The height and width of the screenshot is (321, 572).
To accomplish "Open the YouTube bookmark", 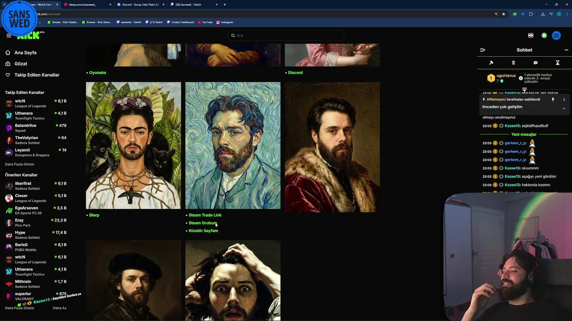I will tap(205, 22).
